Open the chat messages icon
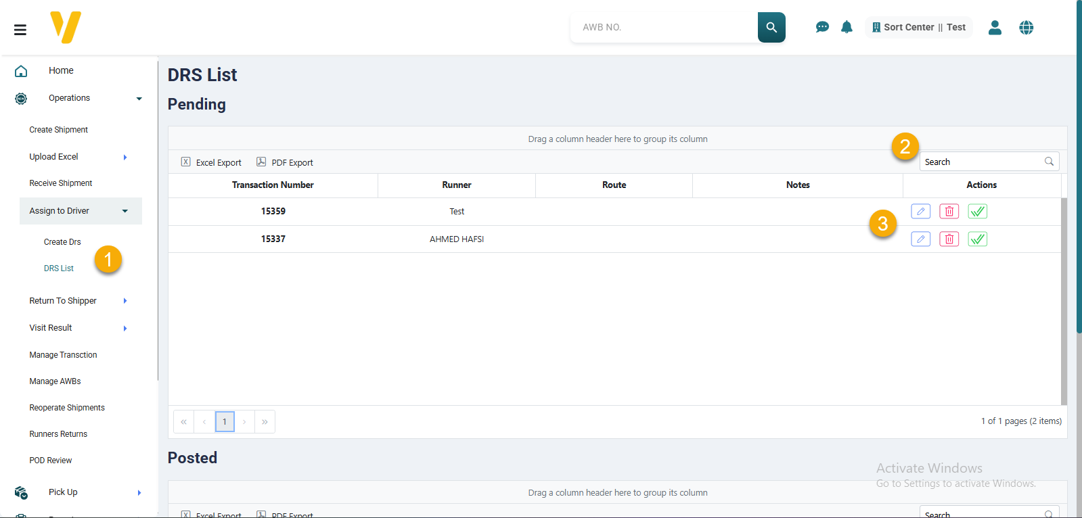This screenshot has width=1082, height=518. 822,27
